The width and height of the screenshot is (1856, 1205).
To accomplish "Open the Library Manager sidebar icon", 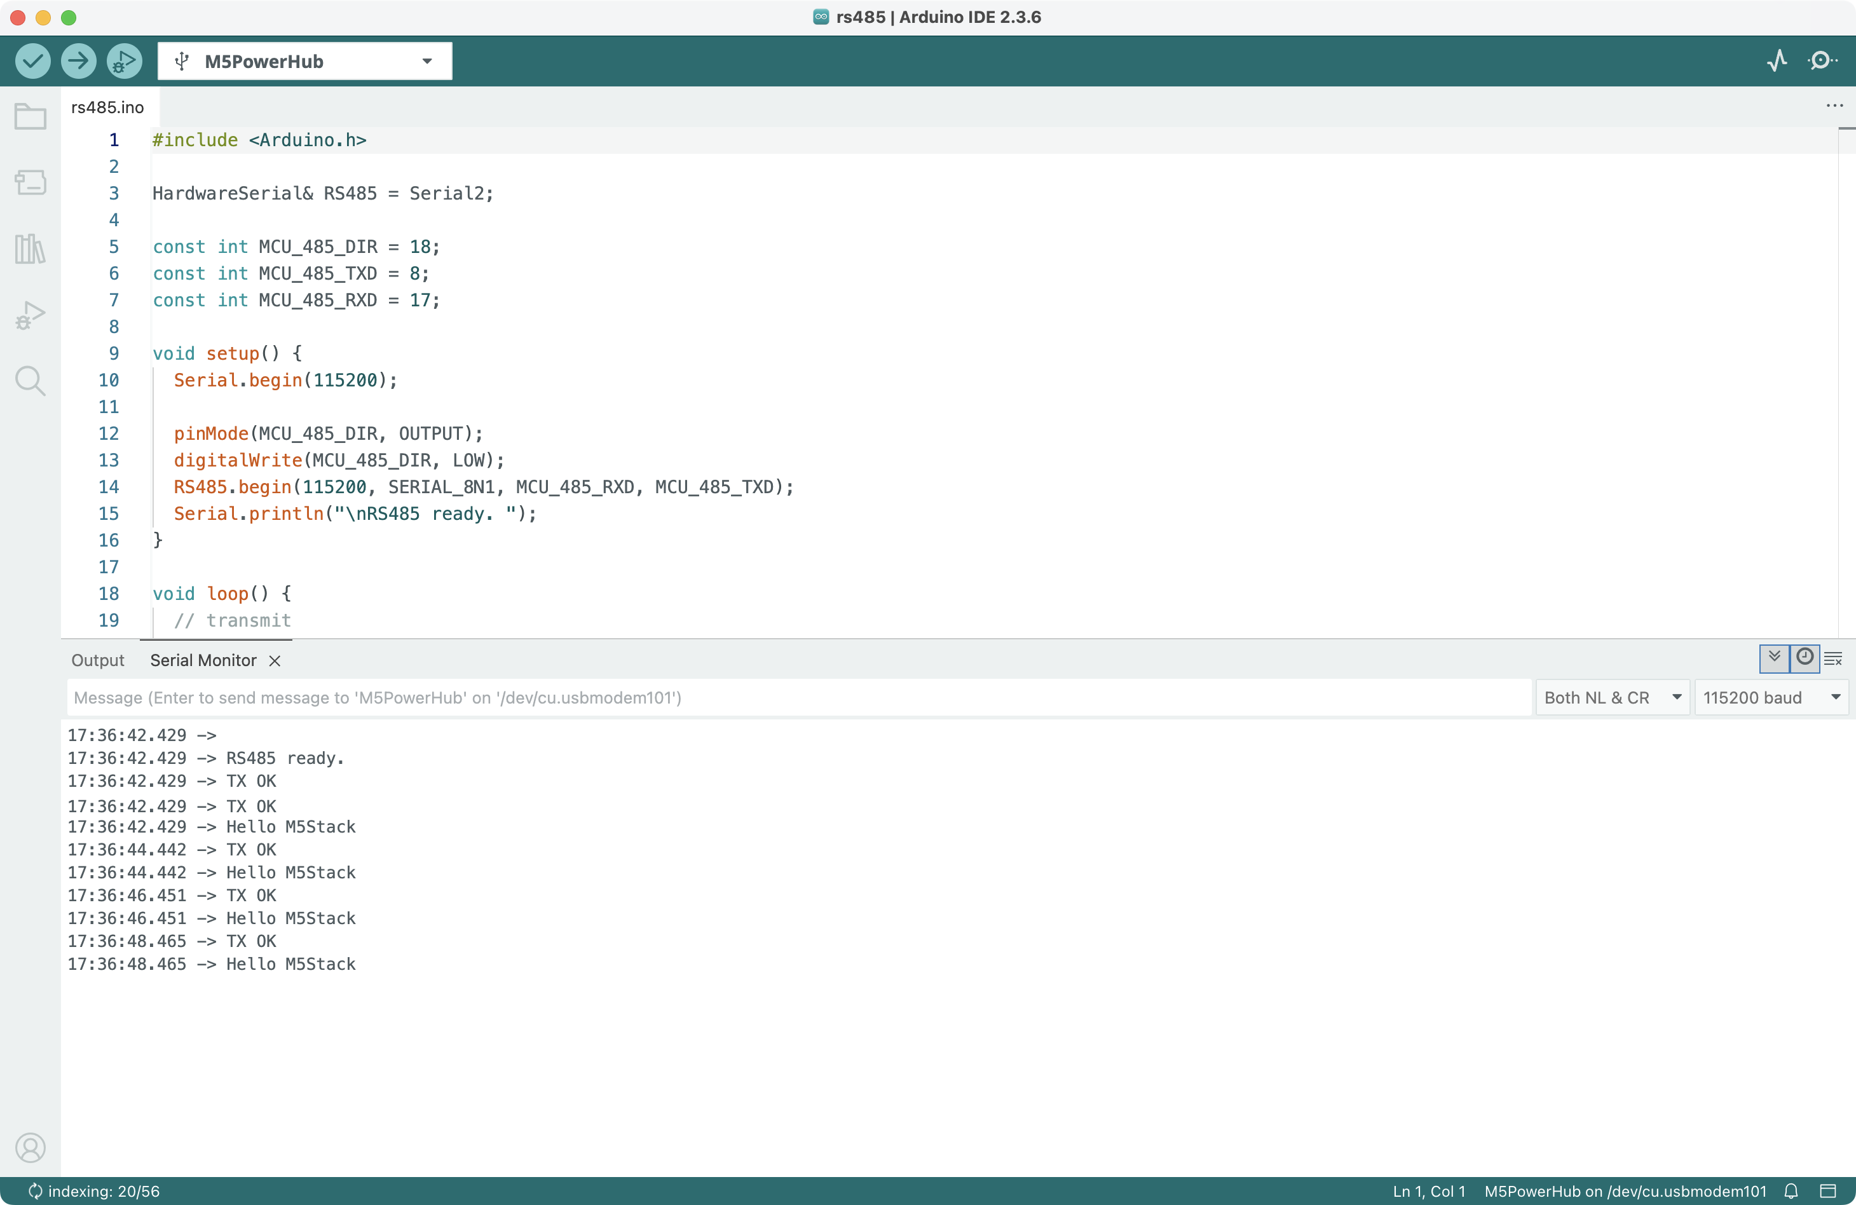I will [x=31, y=250].
